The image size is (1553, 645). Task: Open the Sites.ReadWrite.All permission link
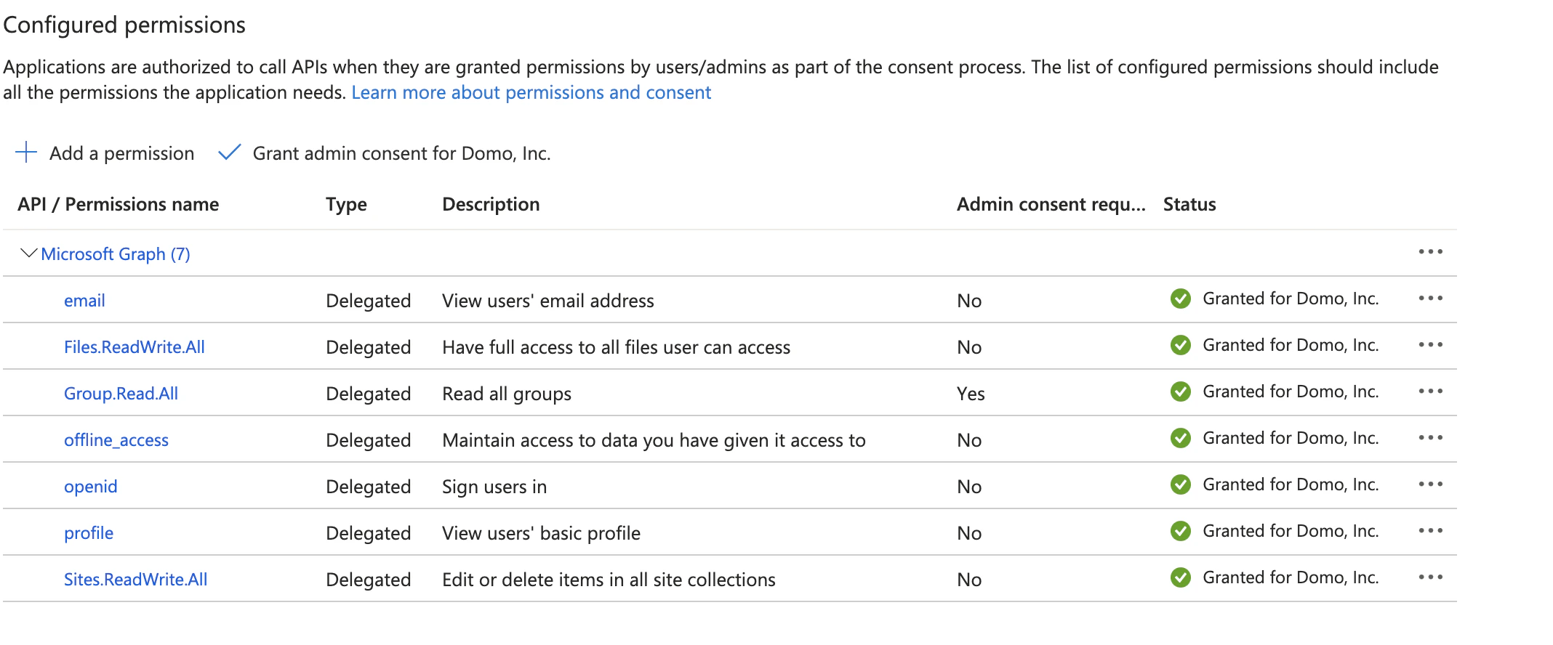tap(136, 580)
